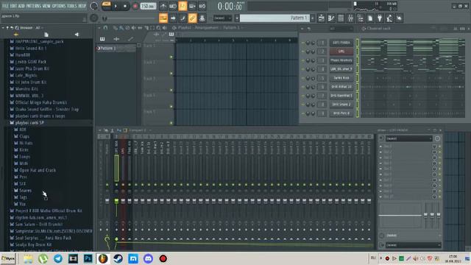Toggle the highlighted link/multilink controllers icon
Viewport: 471px width, 265px height.
(192, 18)
